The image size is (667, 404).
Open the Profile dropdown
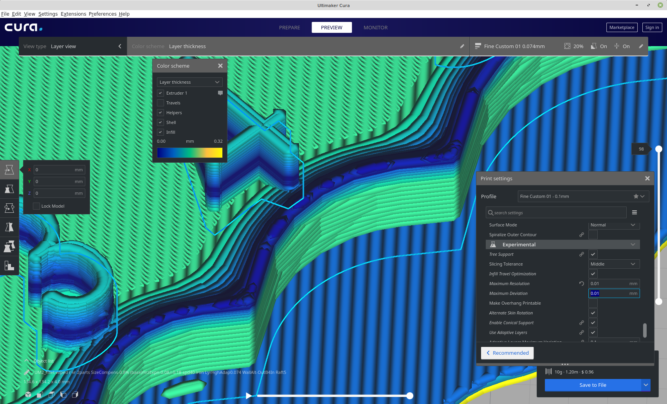click(583, 196)
